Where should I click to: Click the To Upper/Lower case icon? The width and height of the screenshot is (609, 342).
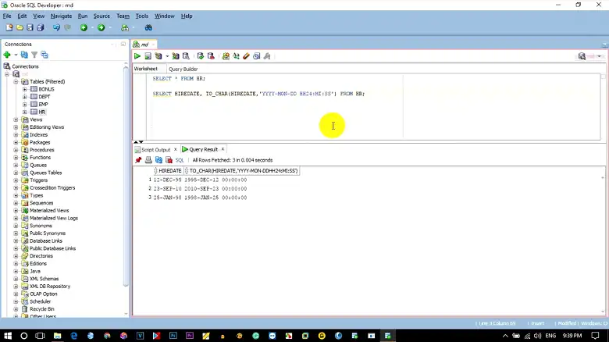point(236,56)
